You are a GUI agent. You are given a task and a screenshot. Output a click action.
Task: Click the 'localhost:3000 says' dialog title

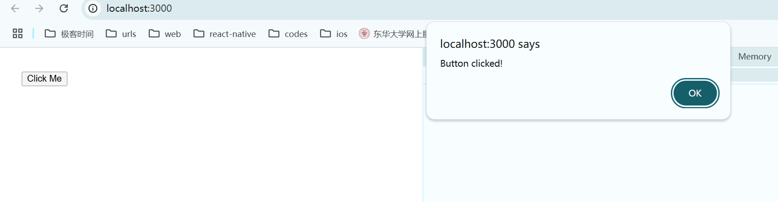click(490, 44)
